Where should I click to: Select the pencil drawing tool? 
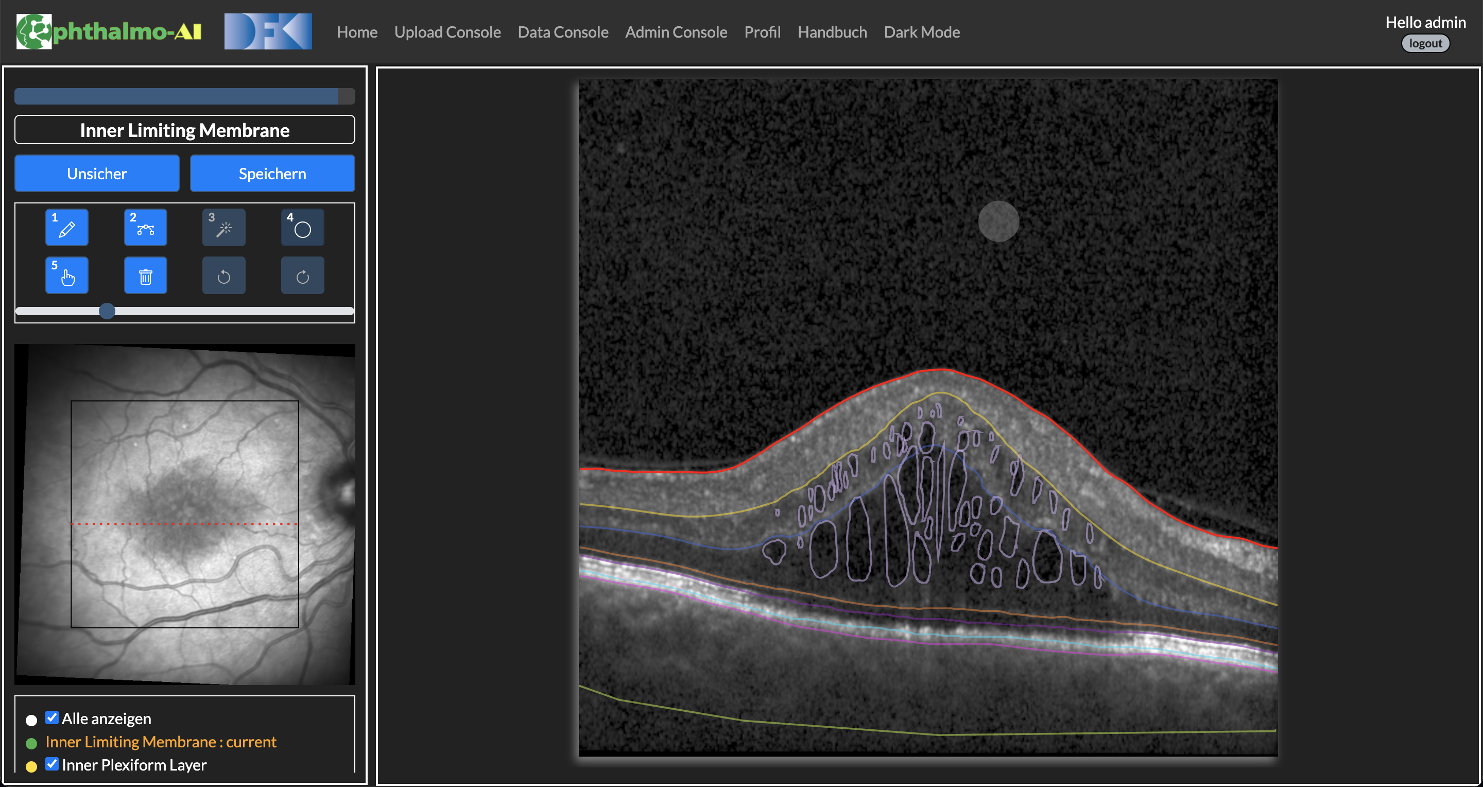pos(67,228)
